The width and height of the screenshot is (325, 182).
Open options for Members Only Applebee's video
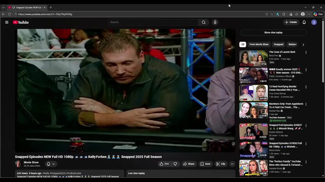[x=306, y=104]
